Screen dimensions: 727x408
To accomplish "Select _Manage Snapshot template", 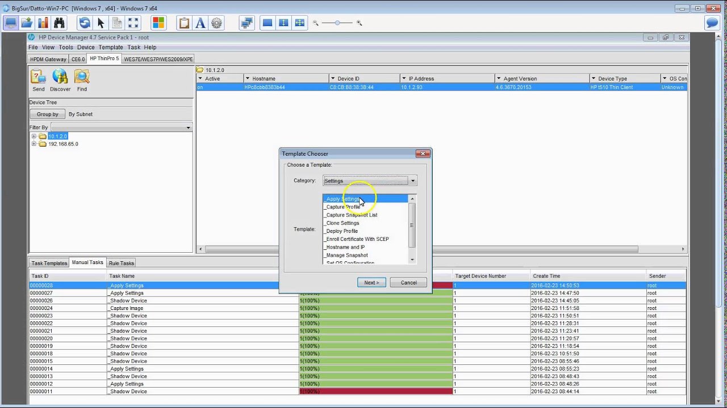I will click(365, 255).
